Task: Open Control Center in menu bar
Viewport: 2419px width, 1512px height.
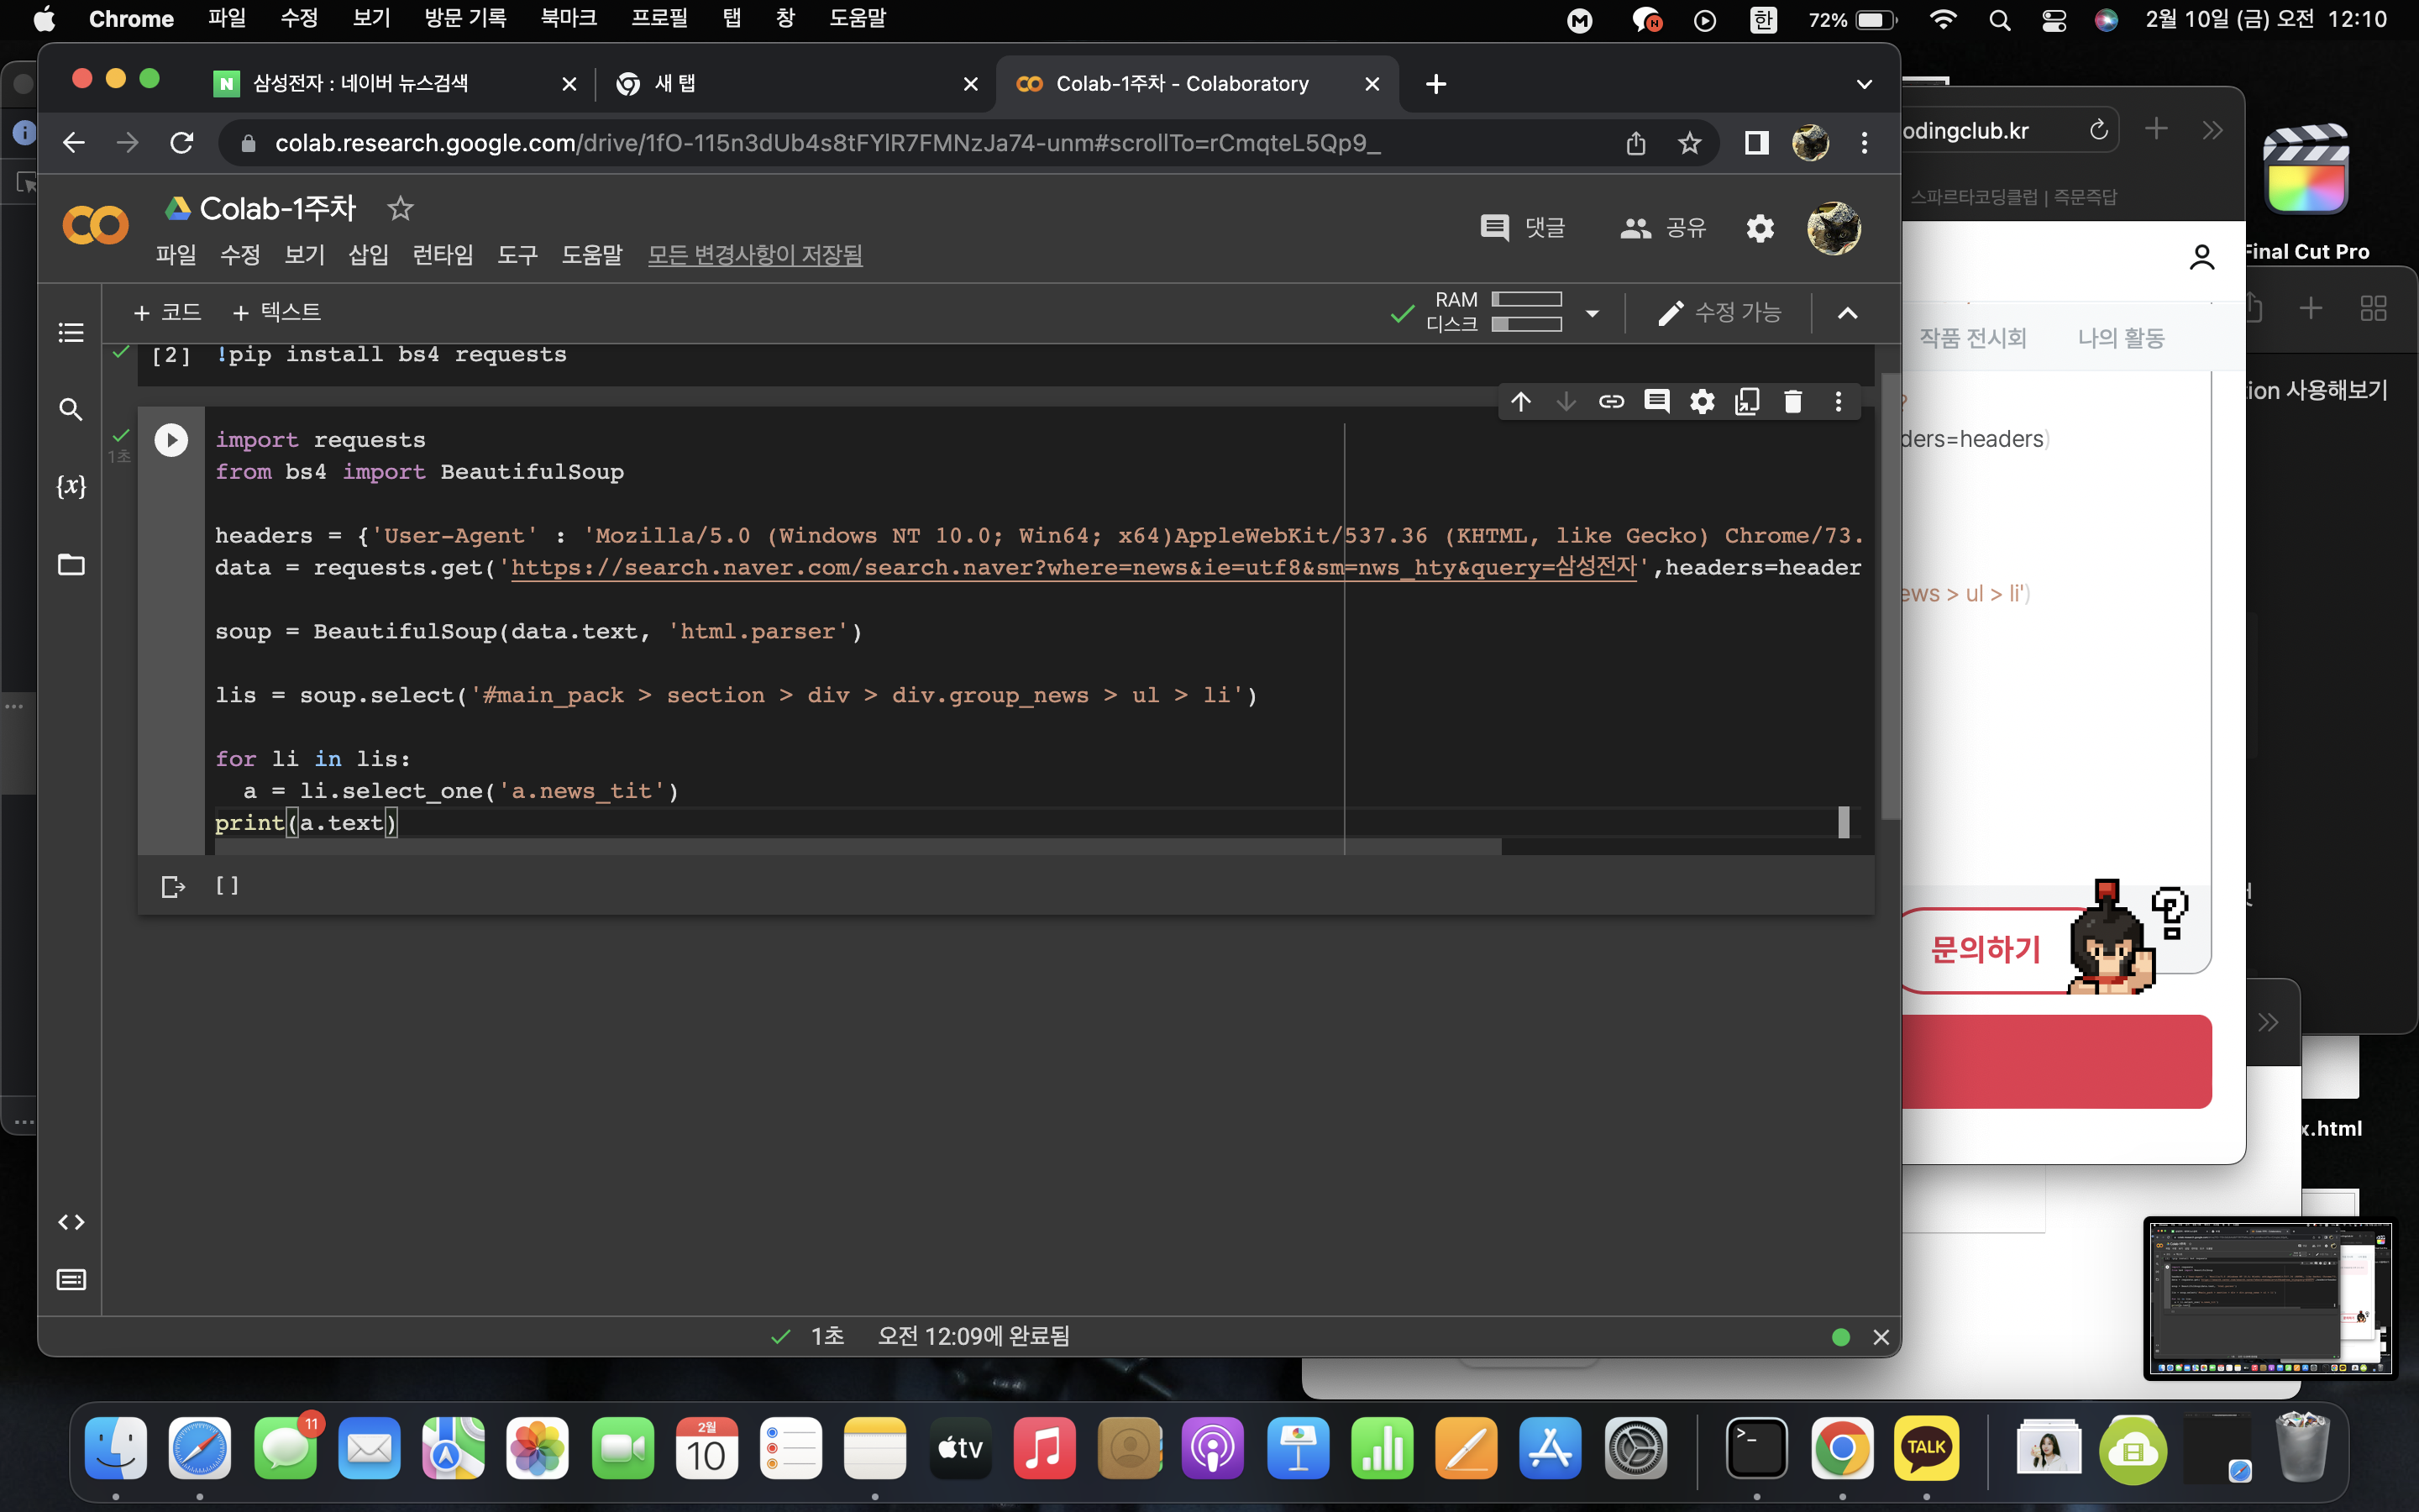Action: click(x=2053, y=20)
